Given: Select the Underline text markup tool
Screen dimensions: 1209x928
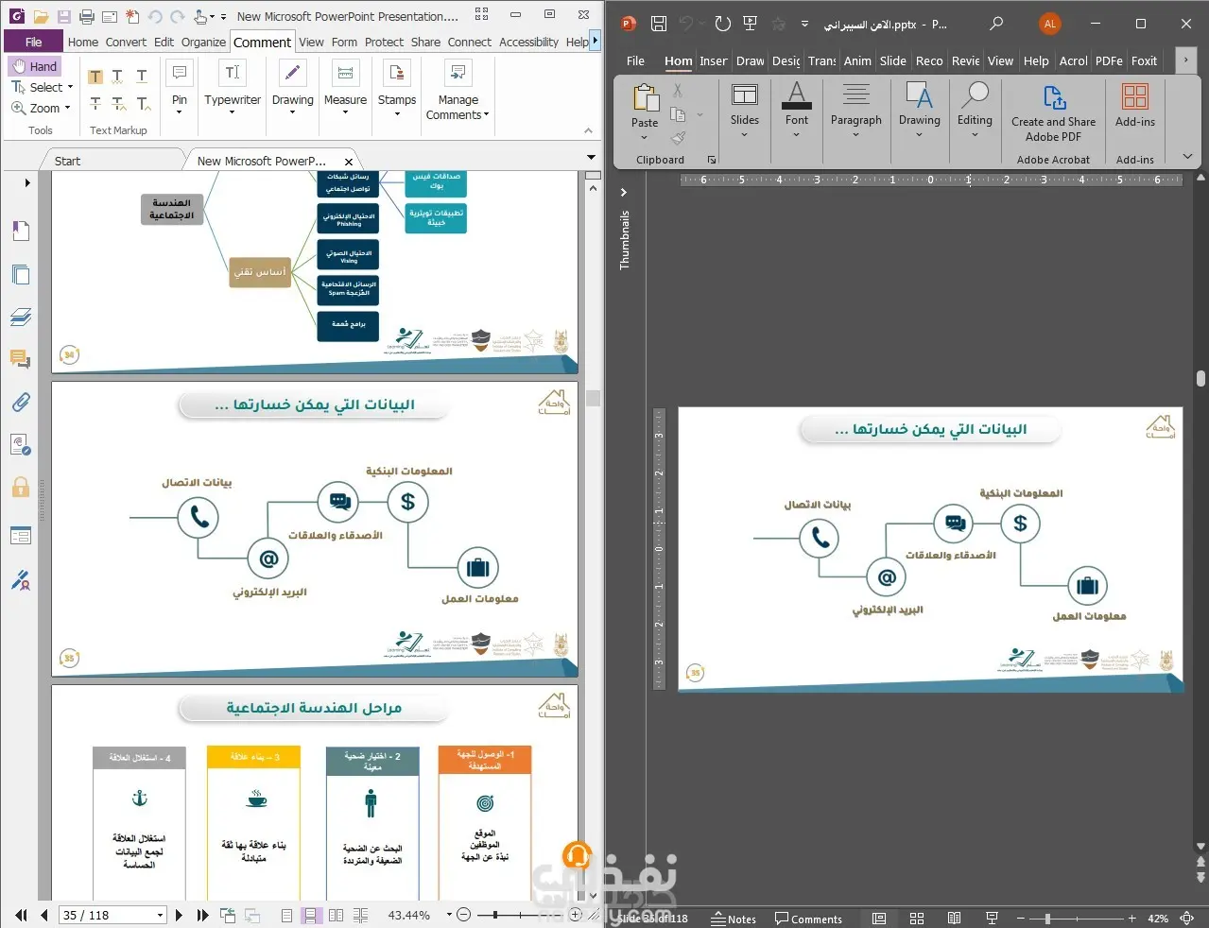Looking at the screenshot, I should [x=142, y=76].
